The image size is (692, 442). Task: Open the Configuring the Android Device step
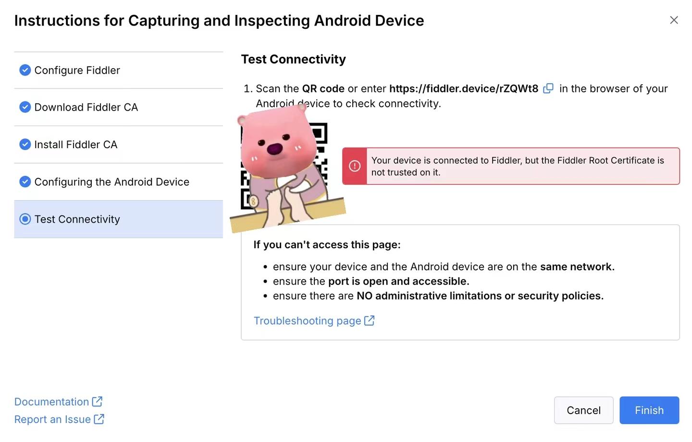click(111, 182)
